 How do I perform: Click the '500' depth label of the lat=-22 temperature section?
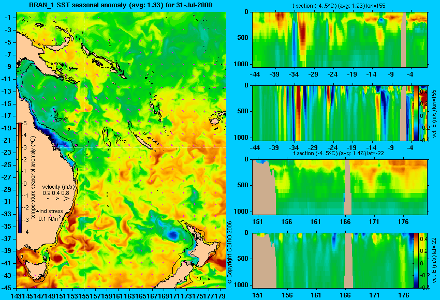(x=243, y=185)
